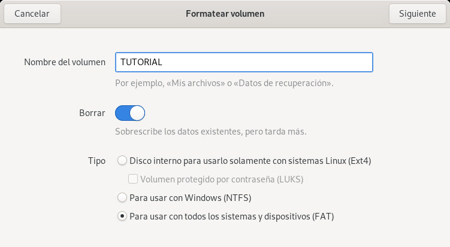Screen dimensions: 450x247
Task: Click the white knob of the Borrar switch
Action: [137, 113]
